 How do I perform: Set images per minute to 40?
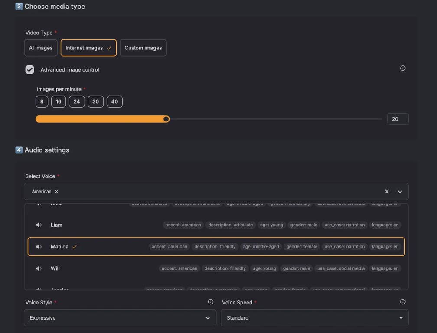[x=114, y=101]
